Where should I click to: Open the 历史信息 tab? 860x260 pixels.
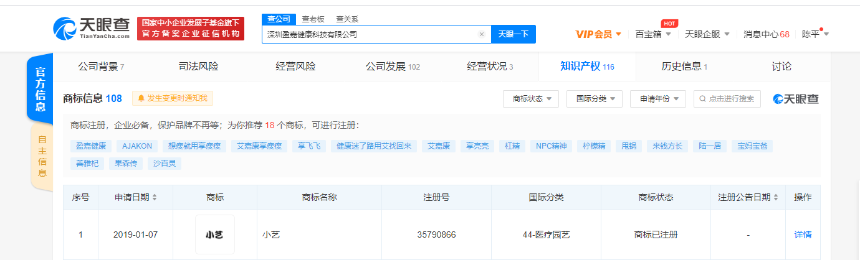click(x=684, y=67)
